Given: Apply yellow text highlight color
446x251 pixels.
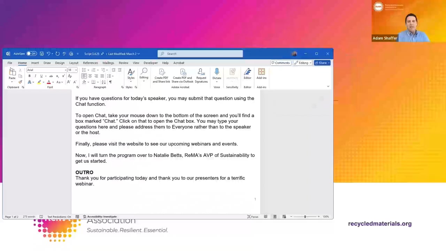Looking at the screenshot, I should [x=39, y=82].
